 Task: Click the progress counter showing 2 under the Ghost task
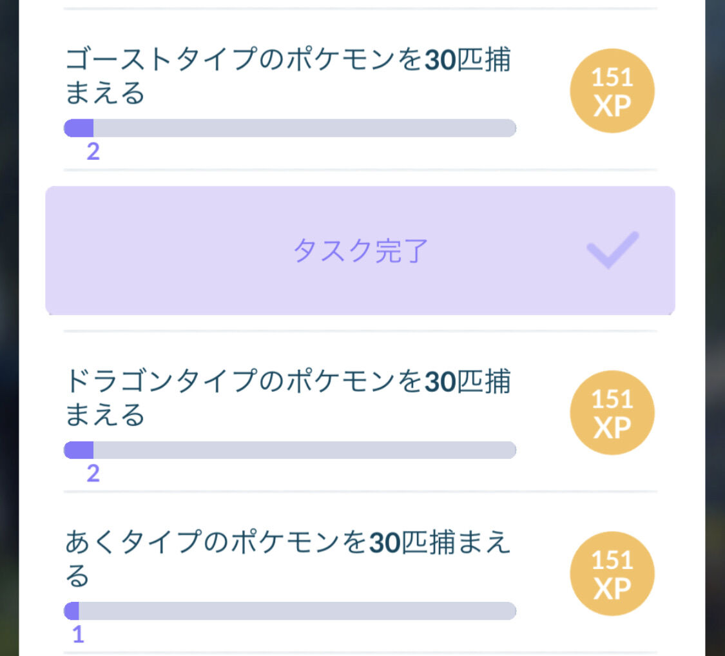[x=93, y=151]
